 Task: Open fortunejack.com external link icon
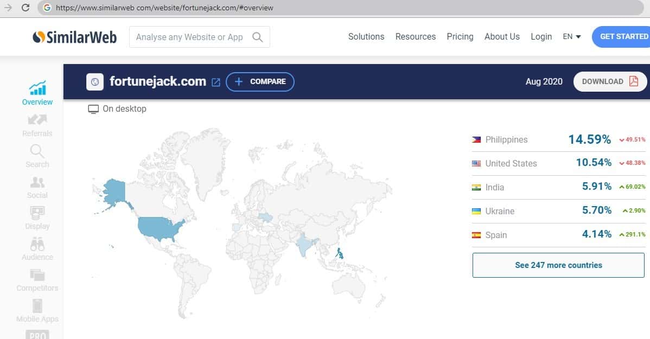click(x=216, y=82)
